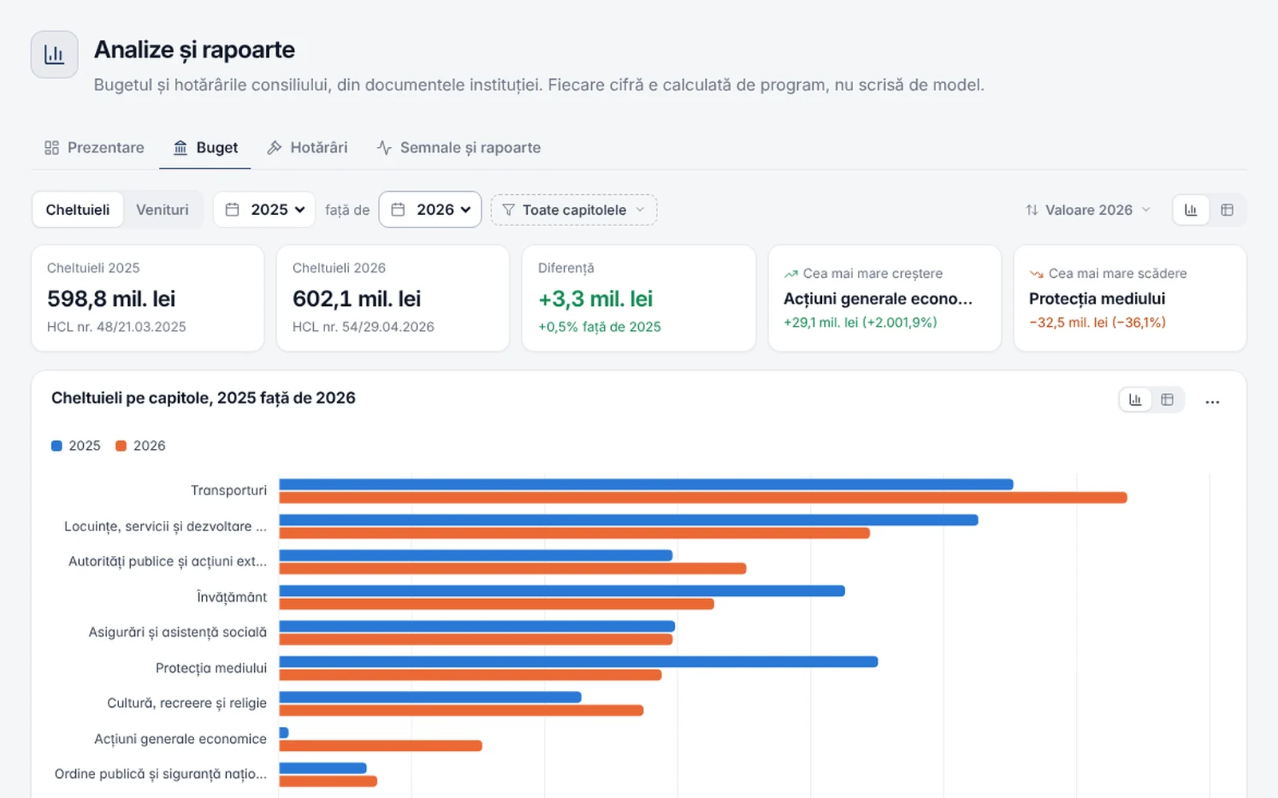Open the Cea mai mare creștere card

pyautogui.click(x=884, y=298)
